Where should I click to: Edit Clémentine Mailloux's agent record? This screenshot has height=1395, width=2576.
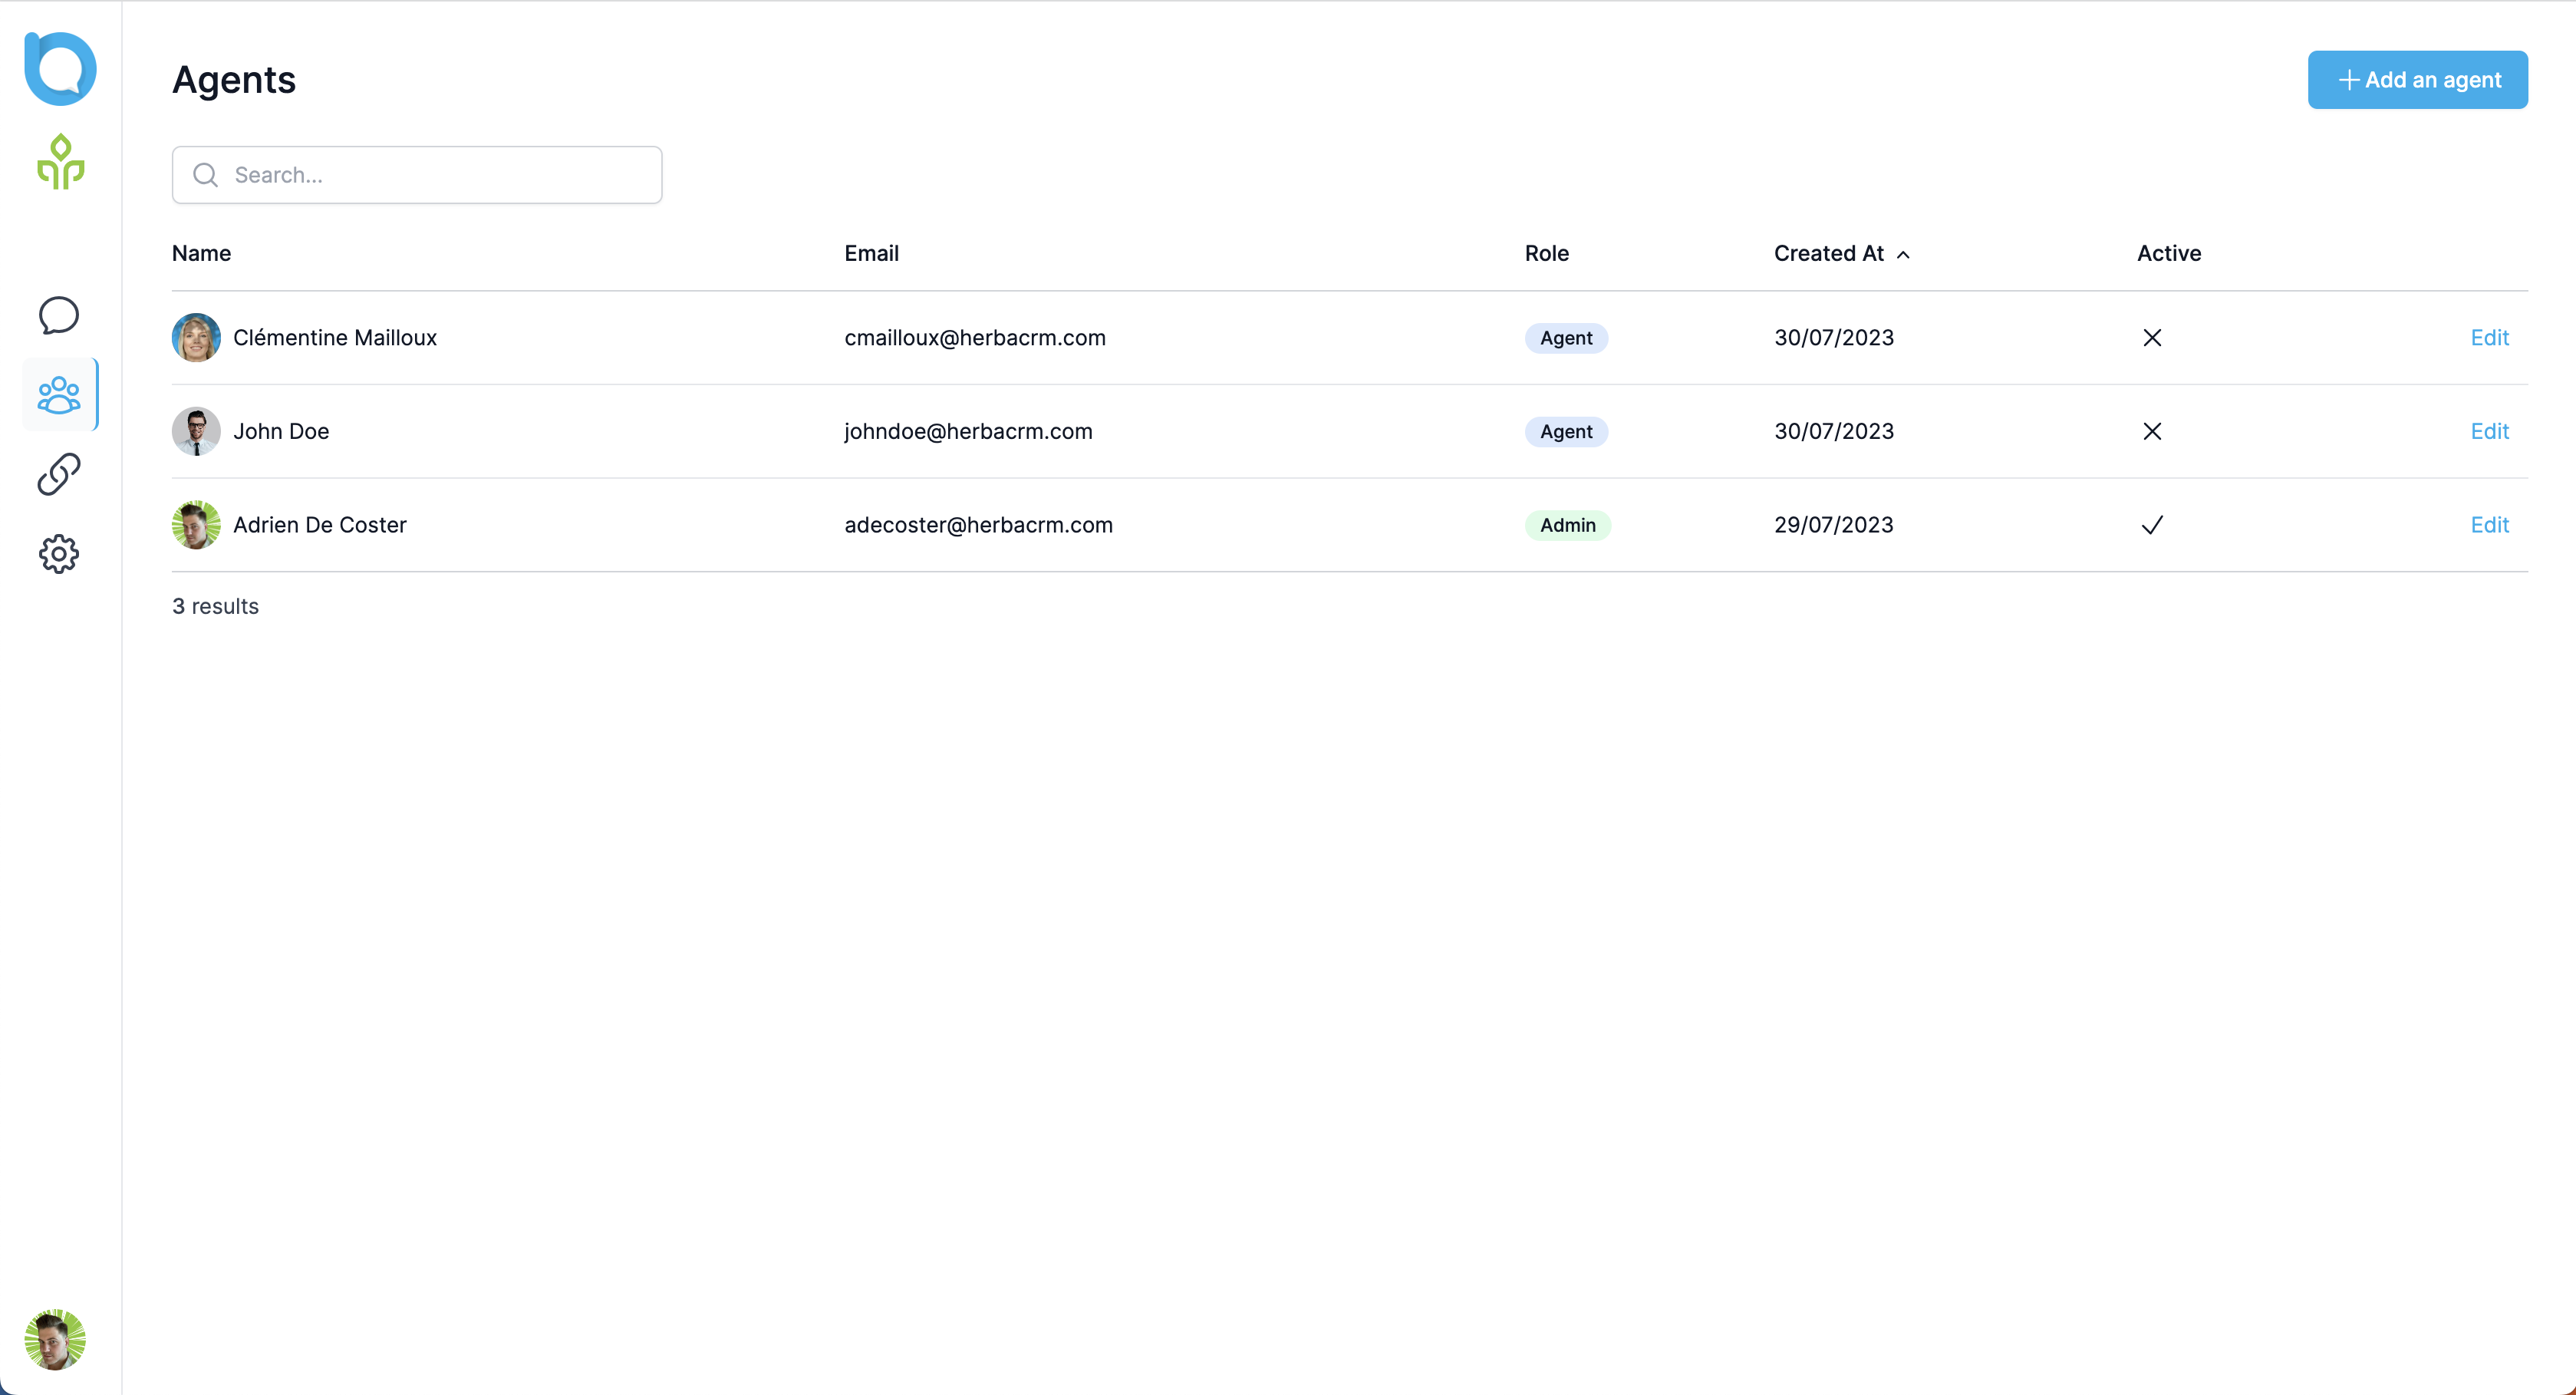point(2489,338)
